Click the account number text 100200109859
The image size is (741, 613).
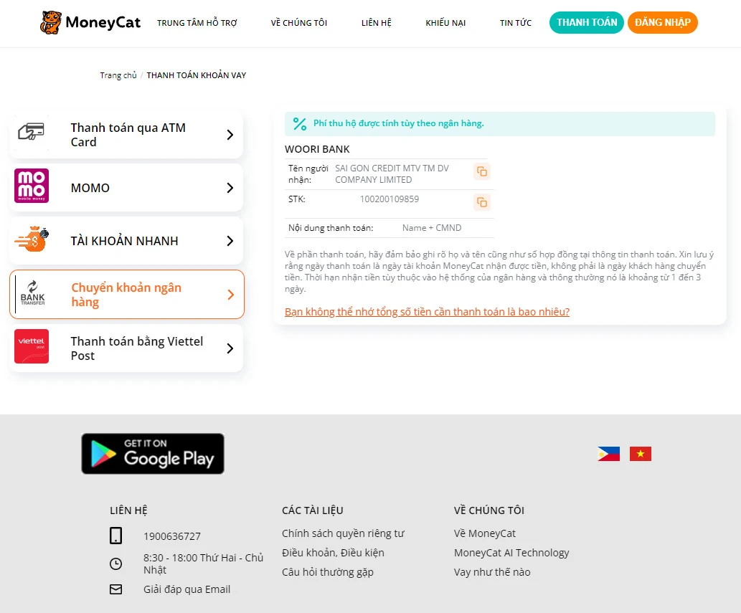pos(390,199)
